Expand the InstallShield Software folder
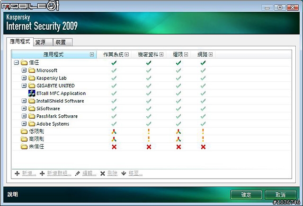The height and width of the screenshot is (206, 303). pos(24,101)
